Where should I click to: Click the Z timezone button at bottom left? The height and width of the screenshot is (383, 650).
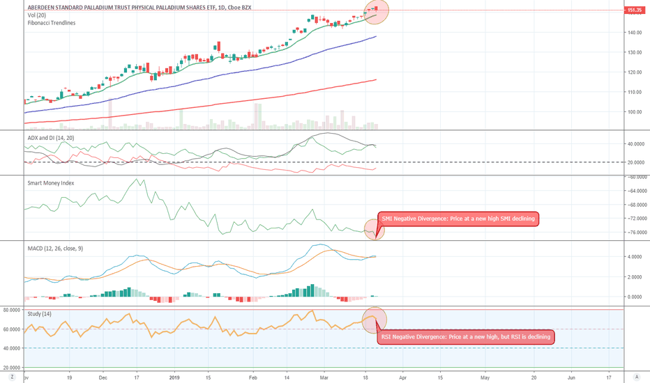click(12, 377)
